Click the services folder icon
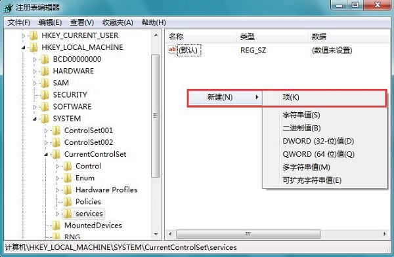394x257 pixels. point(68,214)
